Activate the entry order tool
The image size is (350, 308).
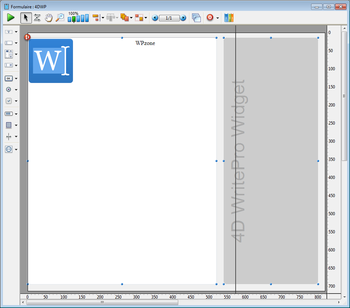point(37,18)
